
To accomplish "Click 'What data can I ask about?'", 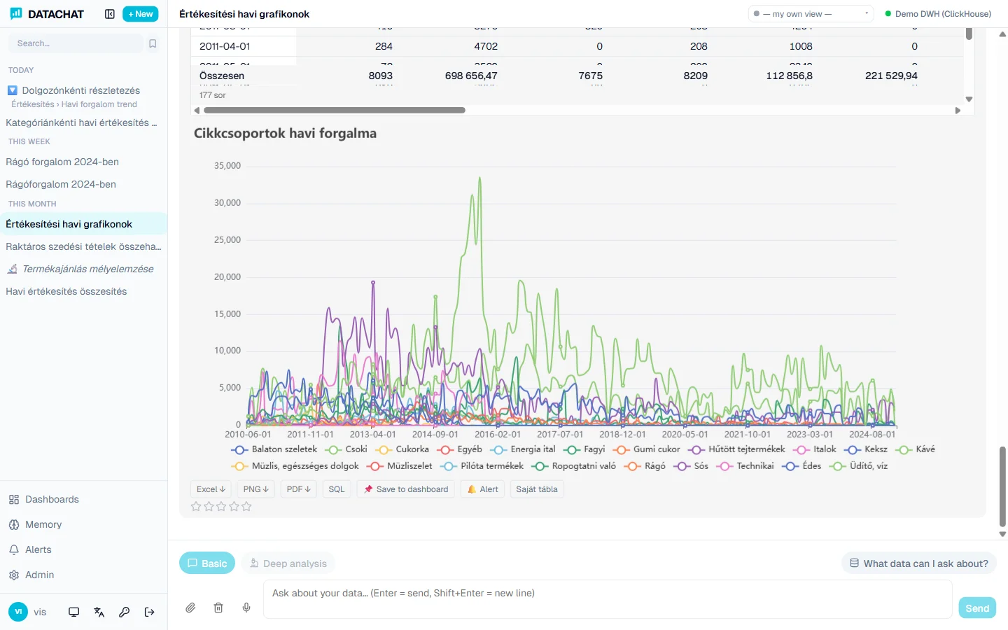I will point(919,563).
